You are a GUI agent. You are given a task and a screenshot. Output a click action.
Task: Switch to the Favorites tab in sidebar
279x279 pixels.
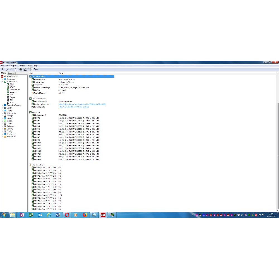11,73
